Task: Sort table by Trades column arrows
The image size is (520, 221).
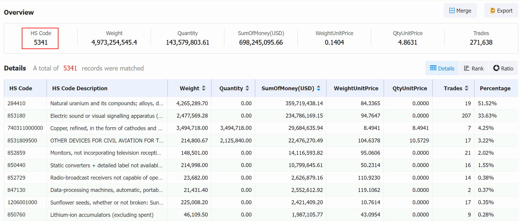Action: (x=466, y=88)
